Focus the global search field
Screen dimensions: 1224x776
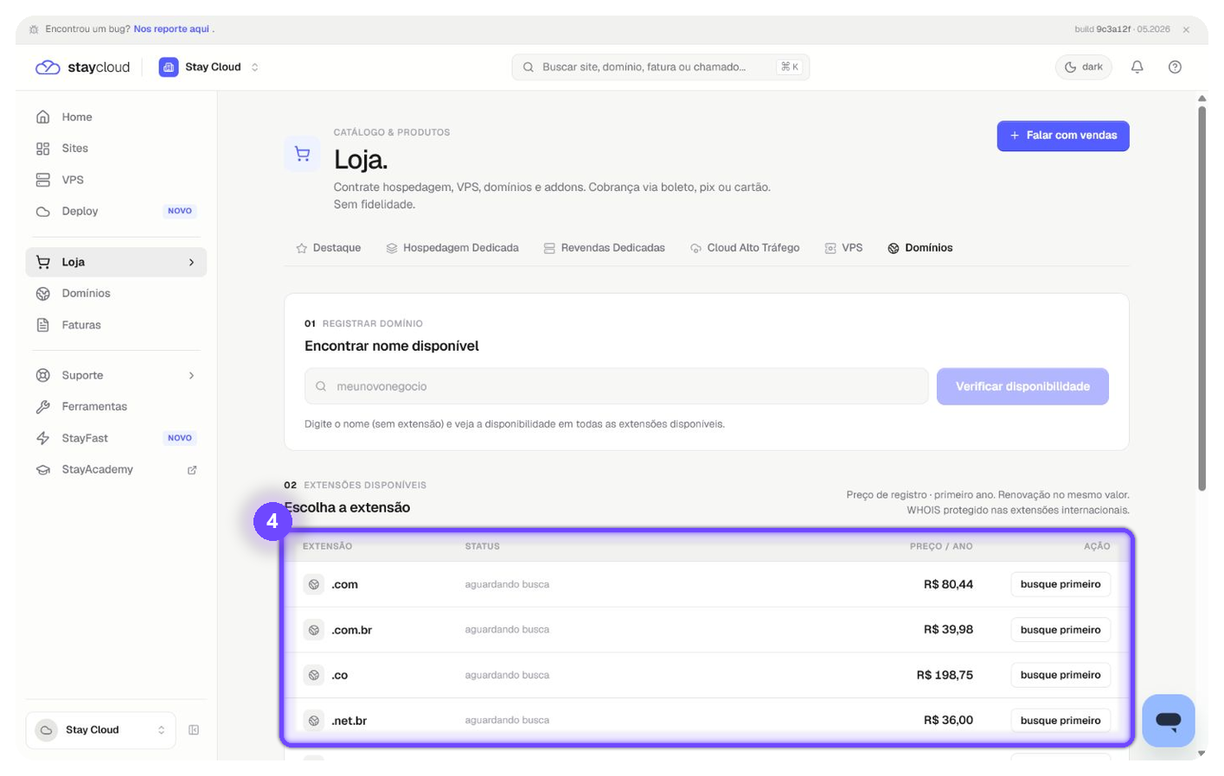pyautogui.click(x=660, y=67)
